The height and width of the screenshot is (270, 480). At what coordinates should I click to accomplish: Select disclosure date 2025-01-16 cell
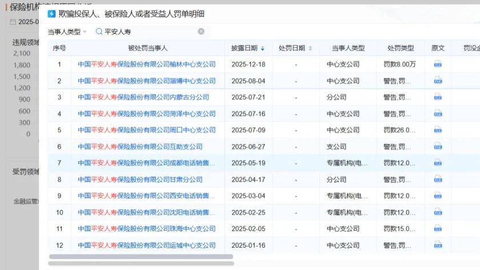pos(248,245)
